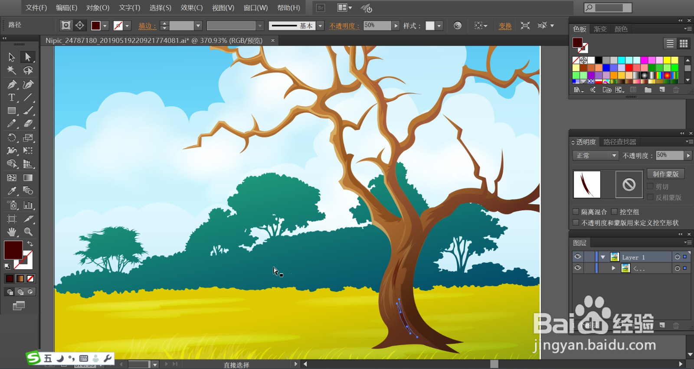Select the Eraser tool
This screenshot has height=369, width=694.
pyautogui.click(x=28, y=124)
